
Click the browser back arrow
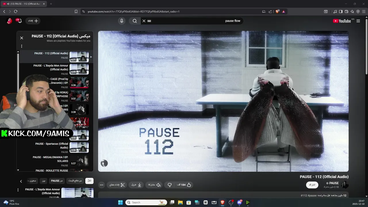click(x=4, y=11)
